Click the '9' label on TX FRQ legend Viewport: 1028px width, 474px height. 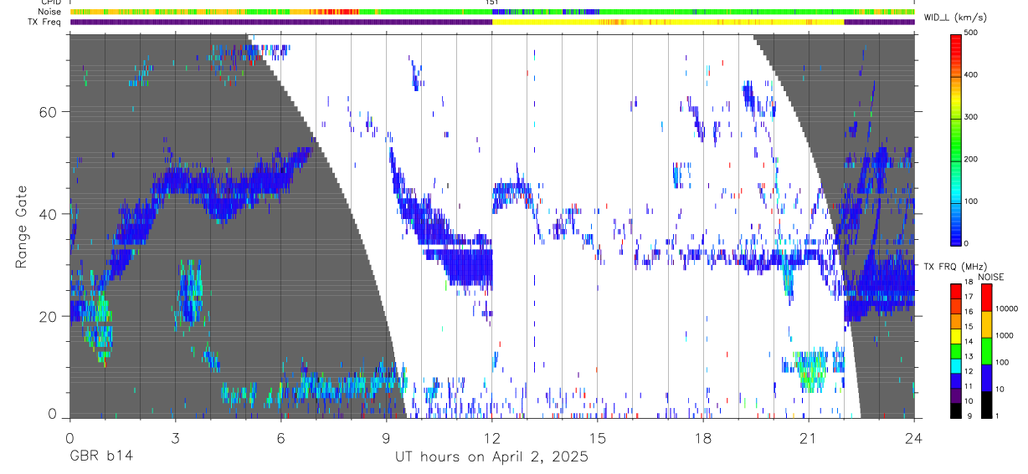tap(968, 417)
